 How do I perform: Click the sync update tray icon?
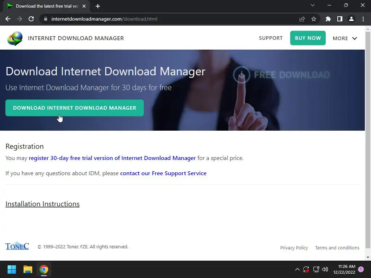pyautogui.click(x=306, y=269)
